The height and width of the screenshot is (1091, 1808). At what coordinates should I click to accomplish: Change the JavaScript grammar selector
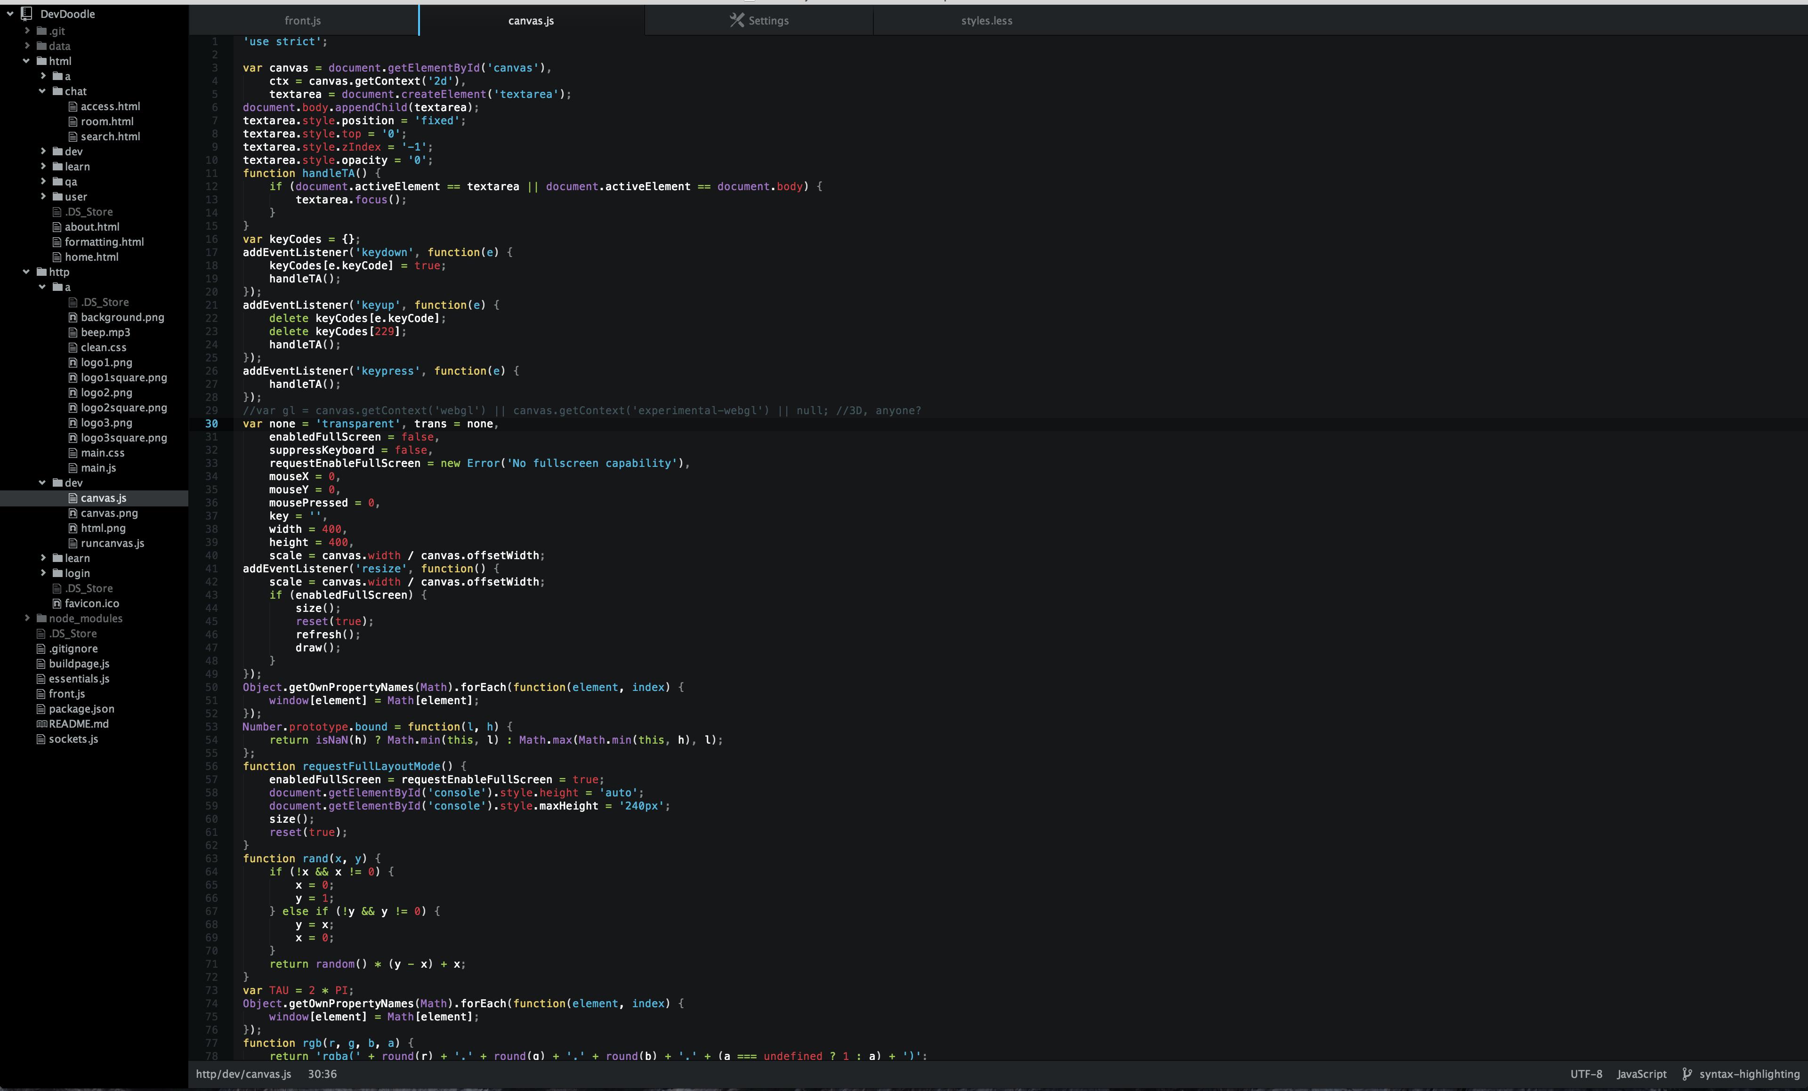coord(1641,1074)
